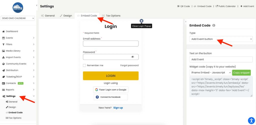Expand the Import Events chevron
This screenshot has width=256, height=125.
34,57
